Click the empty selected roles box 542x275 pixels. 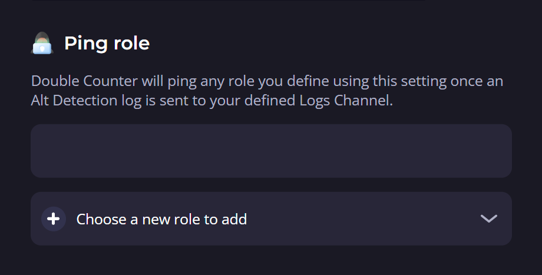[x=271, y=151]
